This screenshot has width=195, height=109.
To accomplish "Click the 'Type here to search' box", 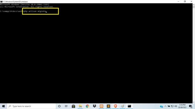I will (30, 106).
